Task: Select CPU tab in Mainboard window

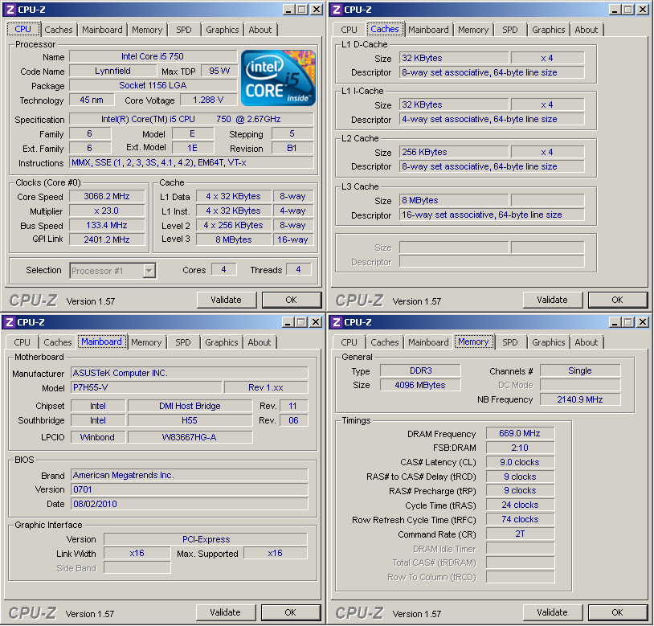Action: [22, 342]
